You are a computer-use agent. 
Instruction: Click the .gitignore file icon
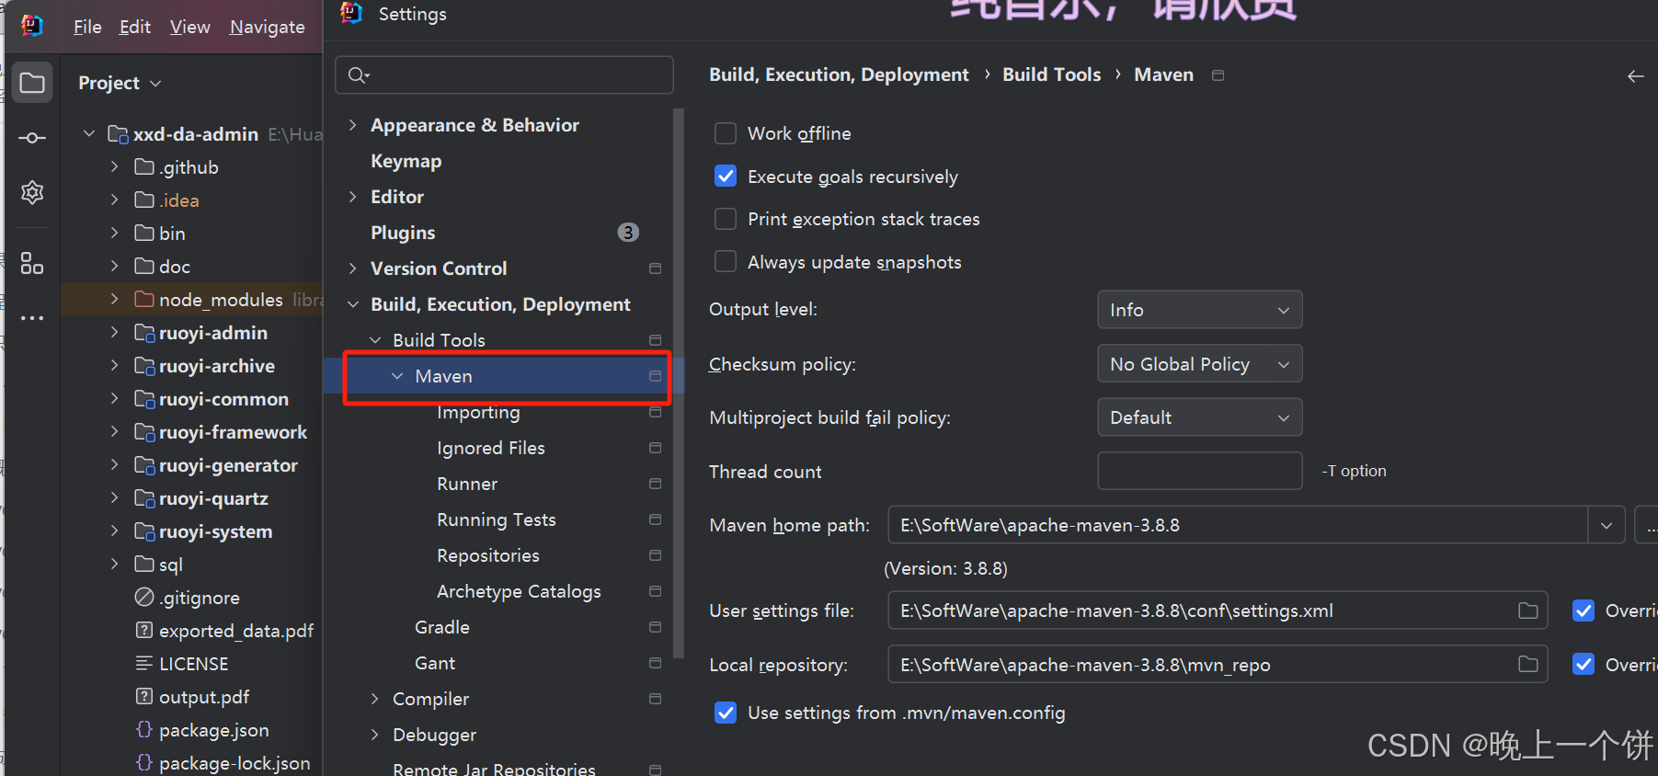[144, 597]
